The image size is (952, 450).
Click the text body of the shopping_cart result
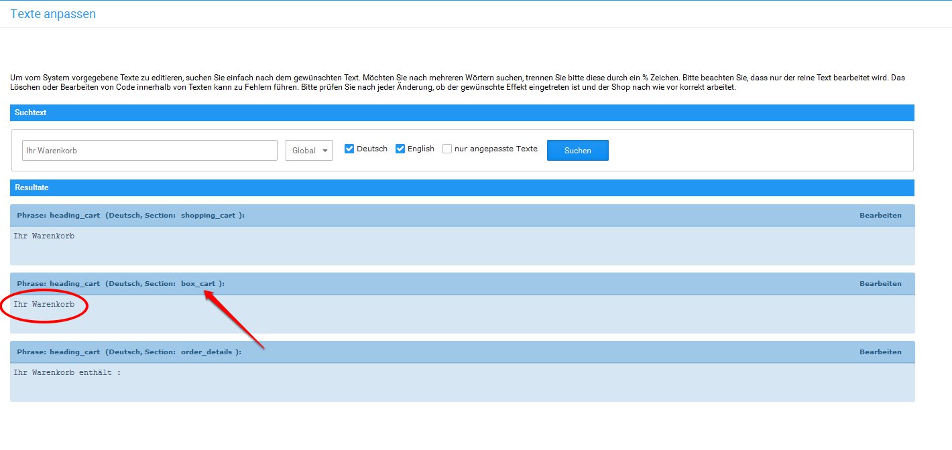point(44,236)
